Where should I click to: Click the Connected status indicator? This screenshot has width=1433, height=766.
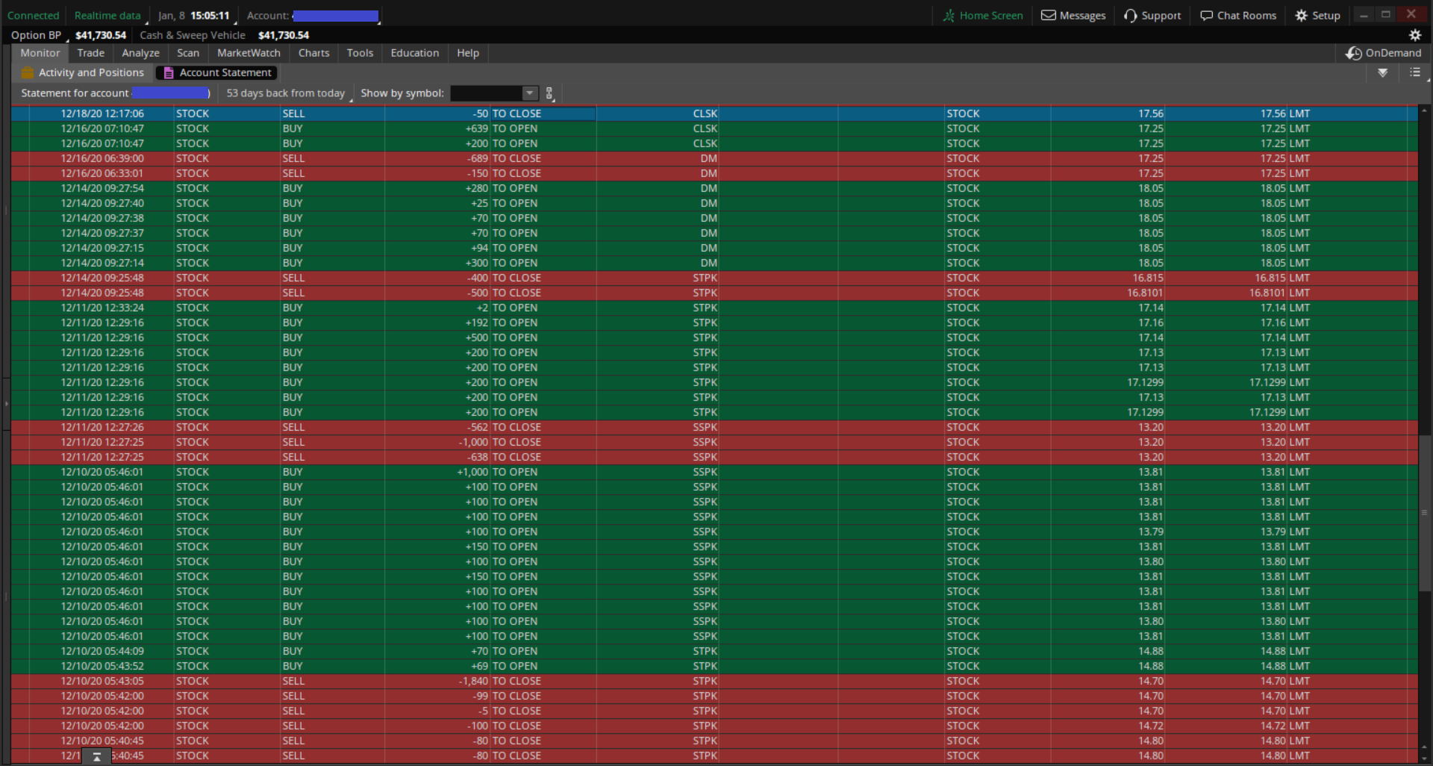(x=33, y=16)
